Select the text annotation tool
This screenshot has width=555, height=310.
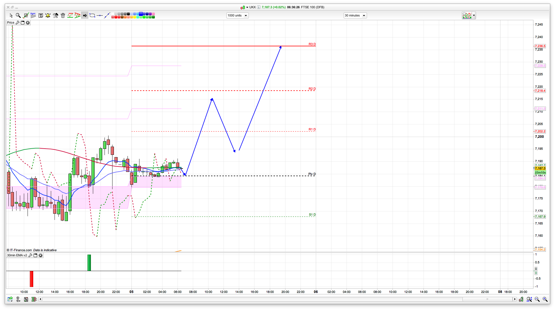41,16
